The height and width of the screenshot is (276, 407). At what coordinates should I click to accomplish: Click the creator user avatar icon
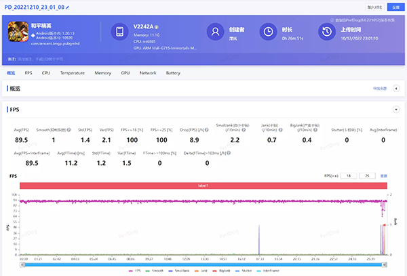tap(216, 32)
